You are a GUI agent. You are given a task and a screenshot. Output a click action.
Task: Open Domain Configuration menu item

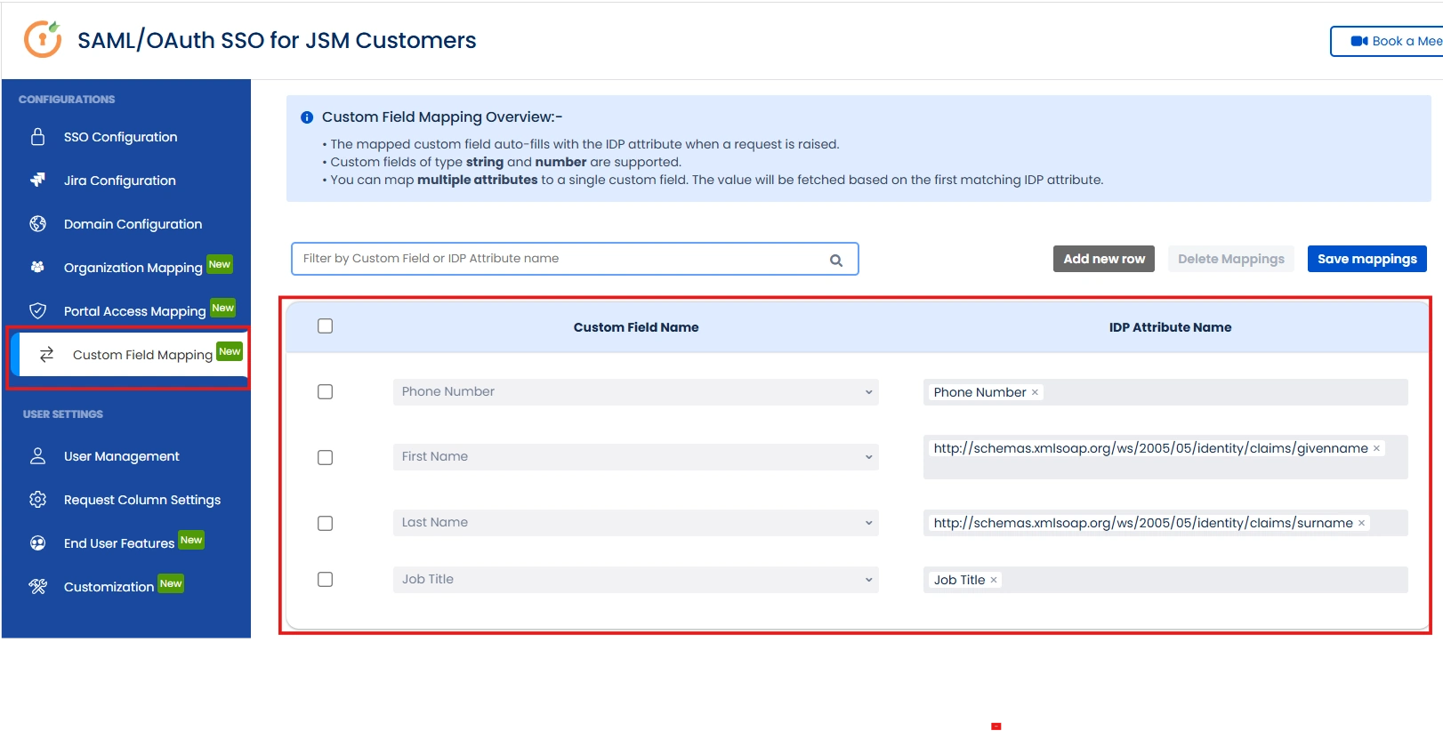(x=133, y=224)
